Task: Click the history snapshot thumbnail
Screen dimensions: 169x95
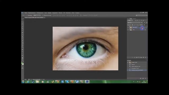Action: (x=130, y=62)
